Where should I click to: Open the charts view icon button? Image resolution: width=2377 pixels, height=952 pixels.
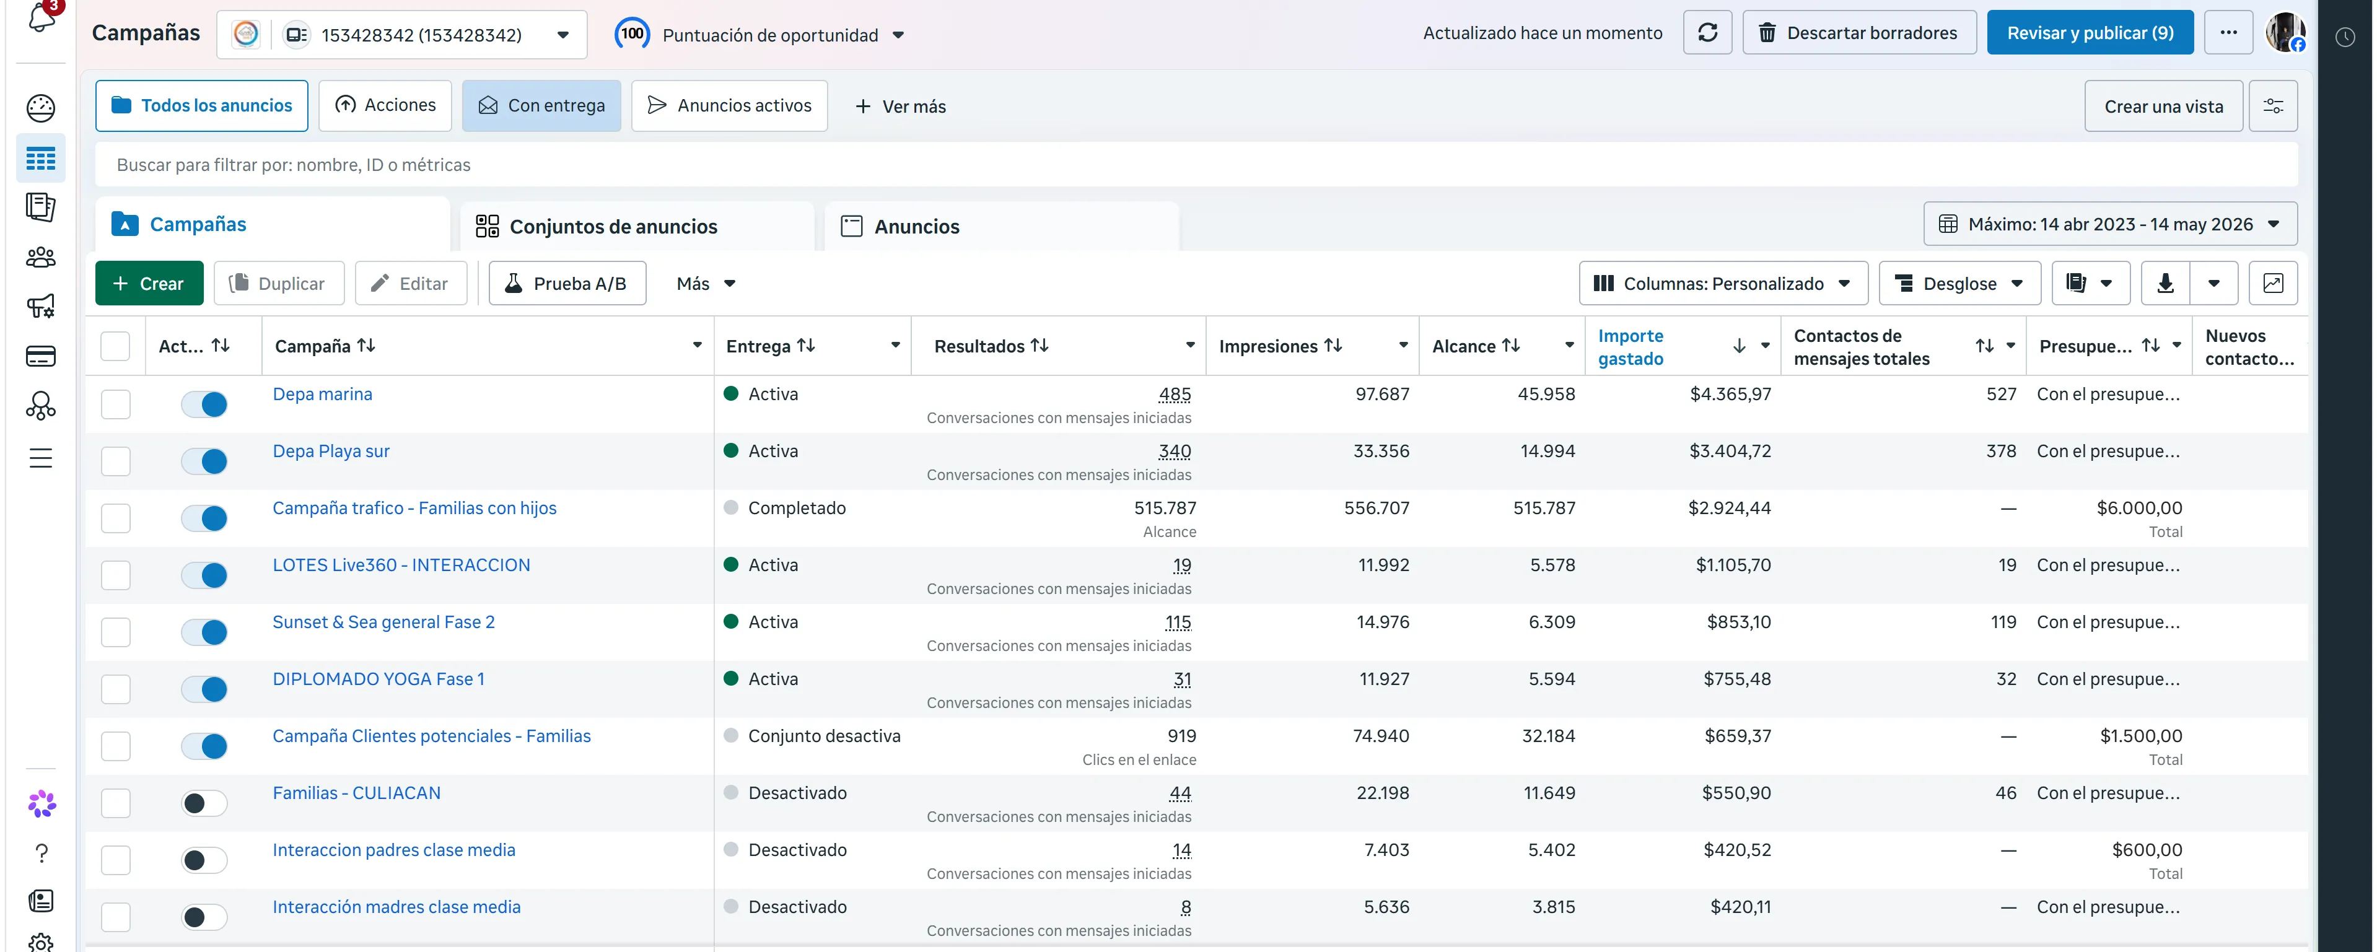(x=2273, y=283)
